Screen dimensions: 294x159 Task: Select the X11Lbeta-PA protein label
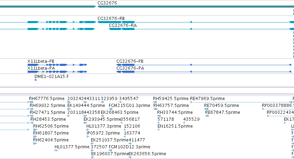point(41,68)
